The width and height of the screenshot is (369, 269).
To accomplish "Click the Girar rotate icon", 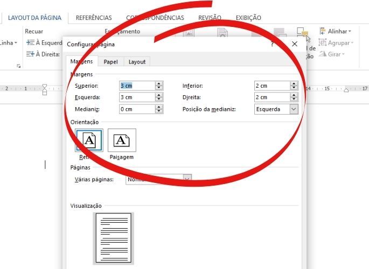I will [323, 54].
